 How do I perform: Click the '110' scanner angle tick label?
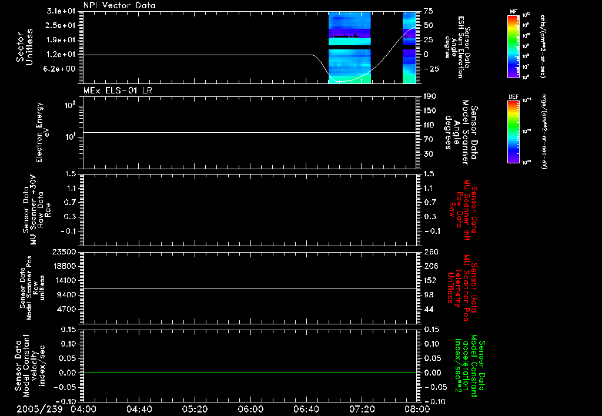click(430, 125)
